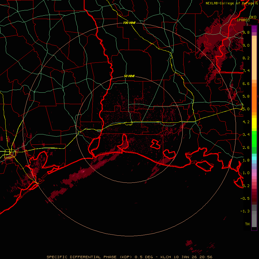Pick the yellow band on the color bar
Screen dimensions: 259x259
coord(254,123)
